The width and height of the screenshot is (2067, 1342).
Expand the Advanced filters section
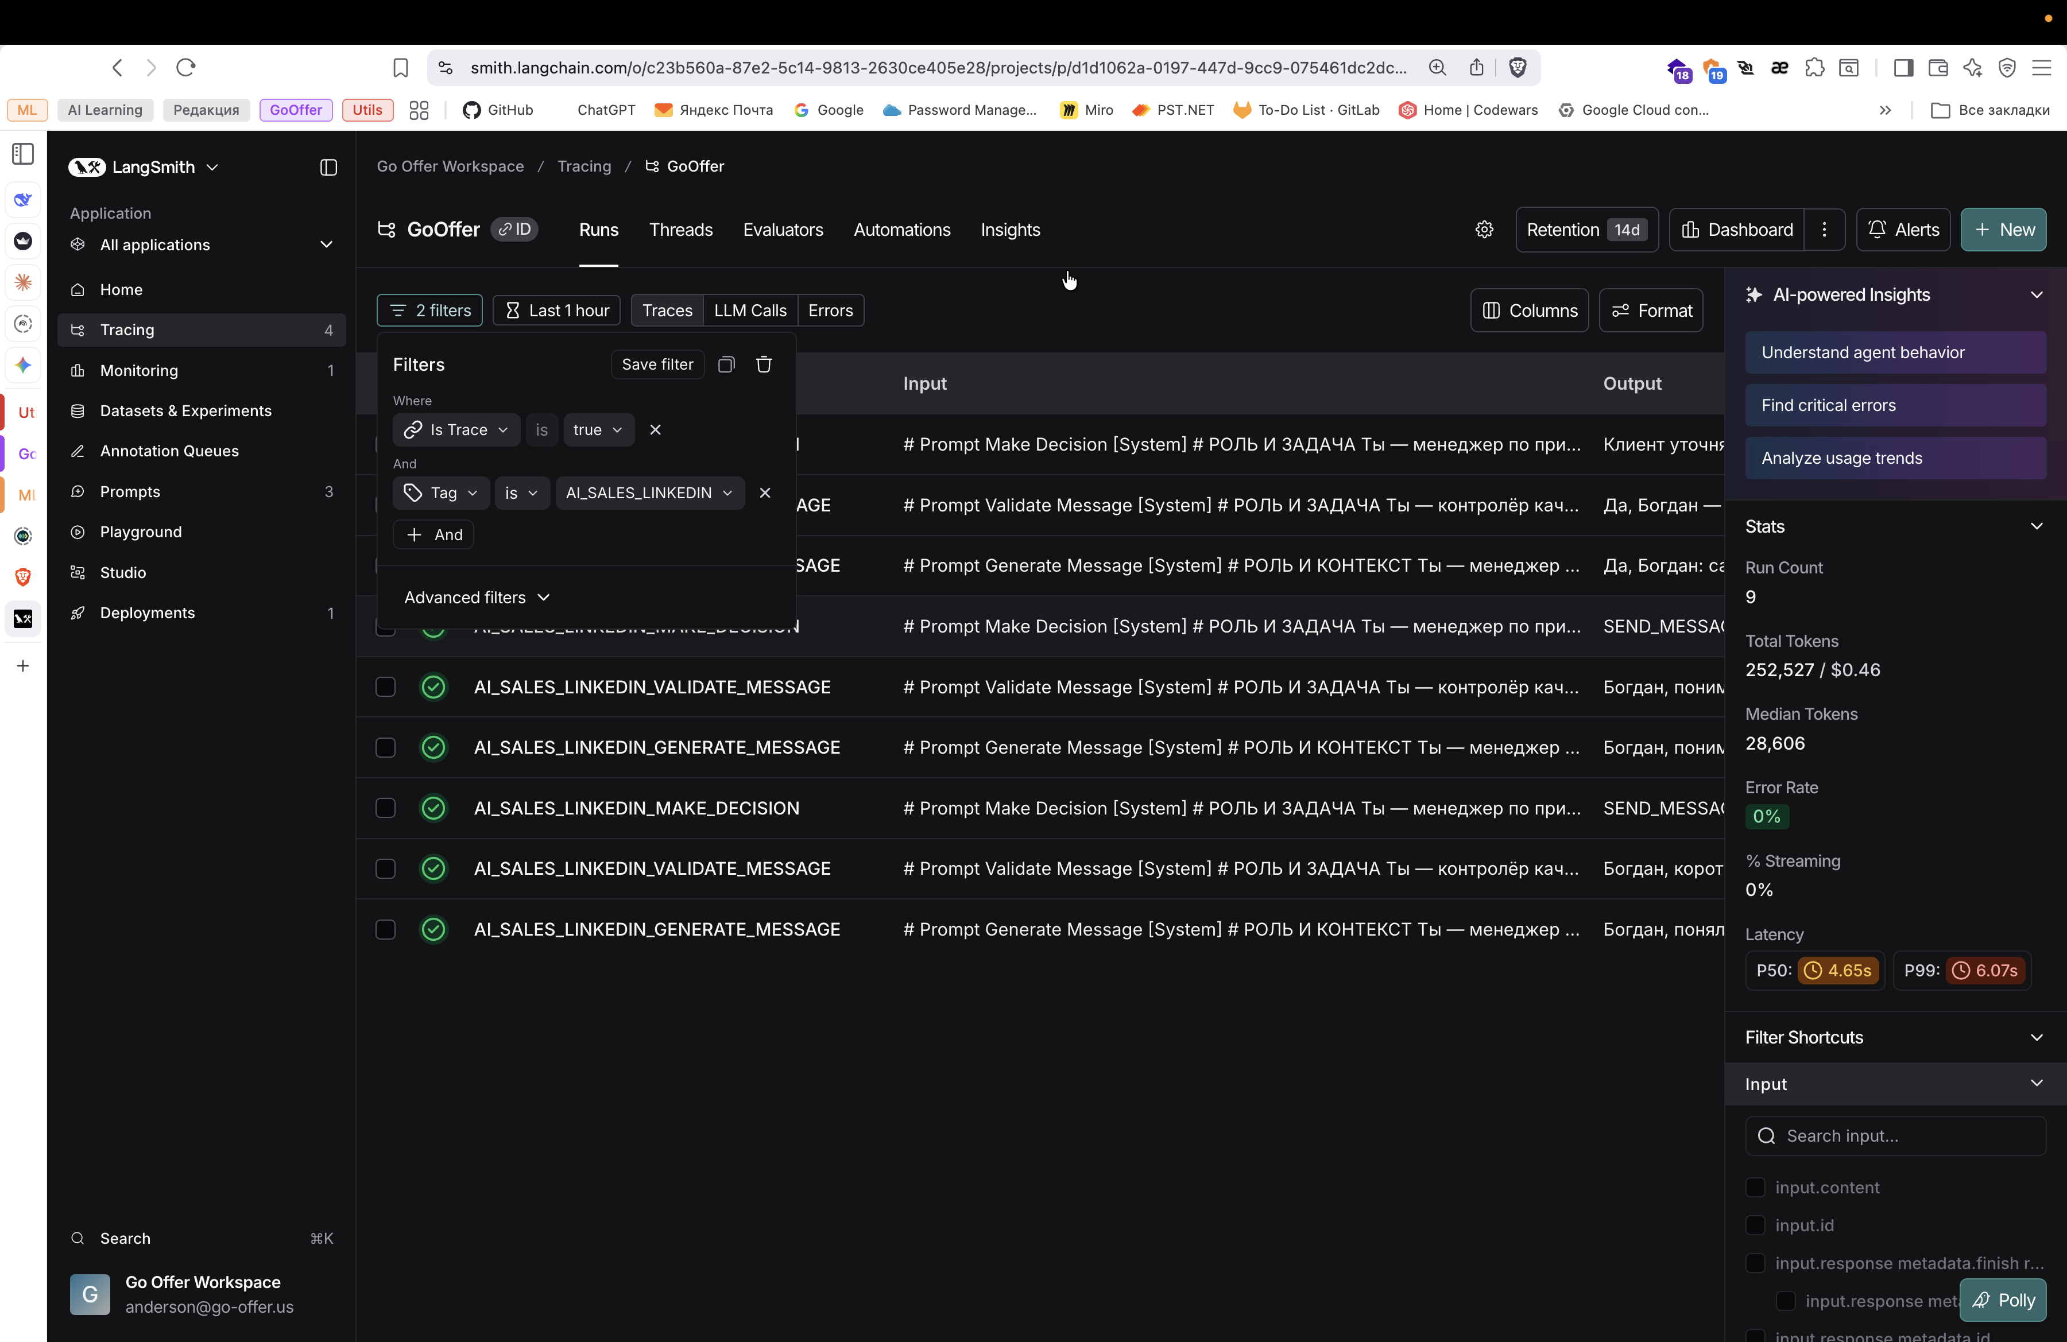pyautogui.click(x=477, y=597)
